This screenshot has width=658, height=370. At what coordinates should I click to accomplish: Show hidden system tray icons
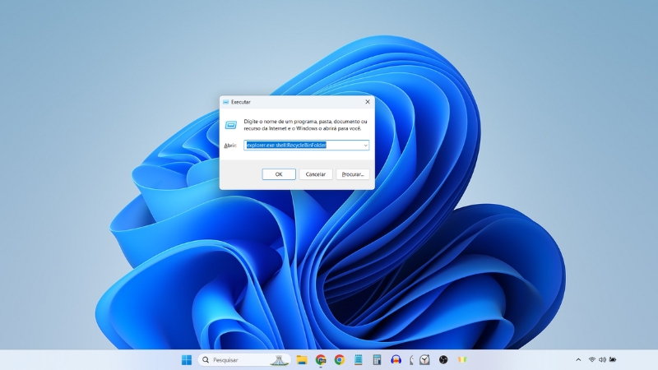pos(579,360)
